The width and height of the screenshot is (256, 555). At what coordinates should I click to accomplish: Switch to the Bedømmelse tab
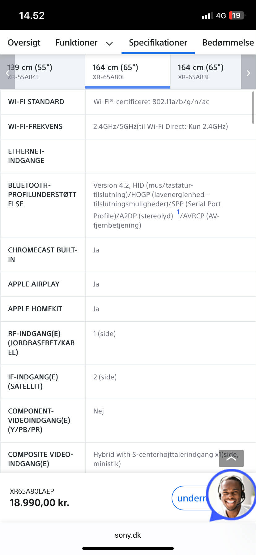[x=228, y=42]
